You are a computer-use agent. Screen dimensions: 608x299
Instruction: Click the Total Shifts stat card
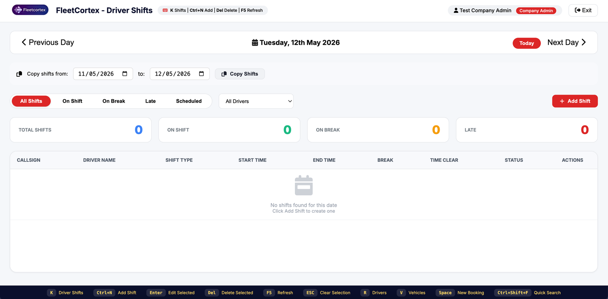81,130
